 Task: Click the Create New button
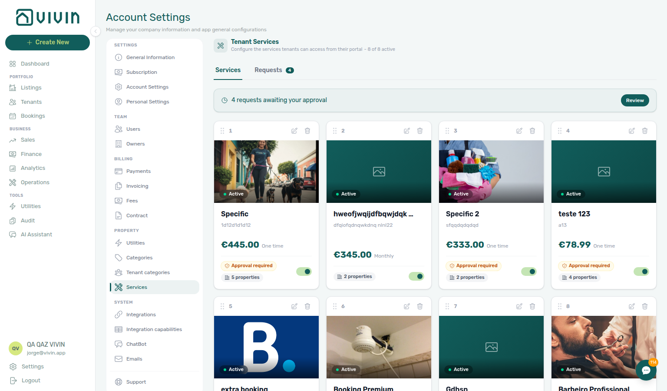[47, 42]
